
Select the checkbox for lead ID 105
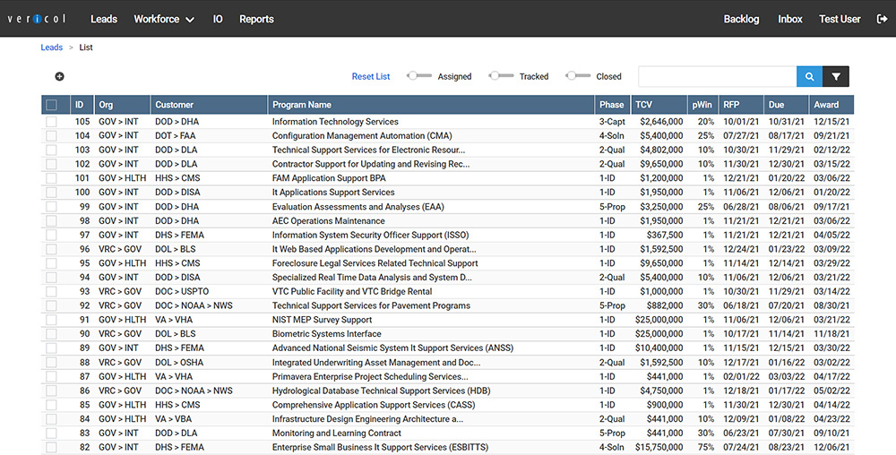coord(51,122)
